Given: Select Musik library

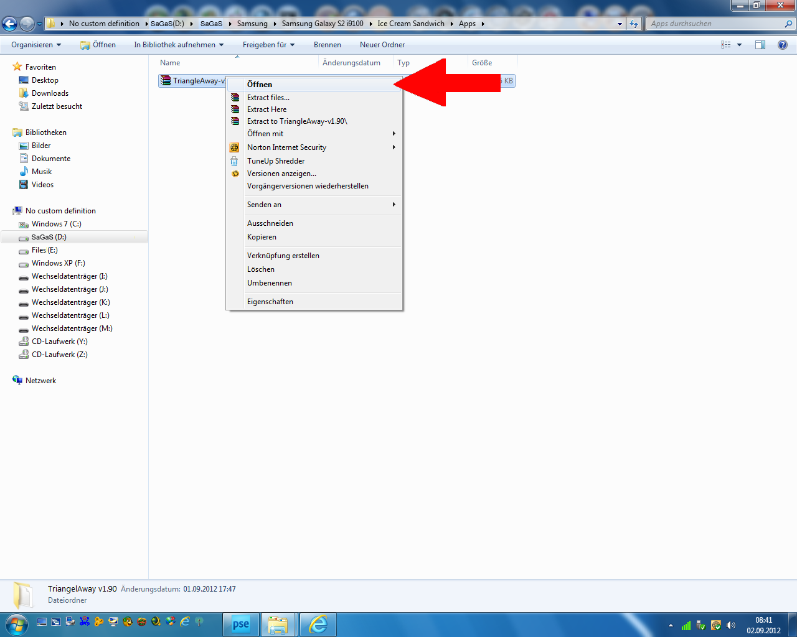Looking at the screenshot, I should click(x=42, y=172).
